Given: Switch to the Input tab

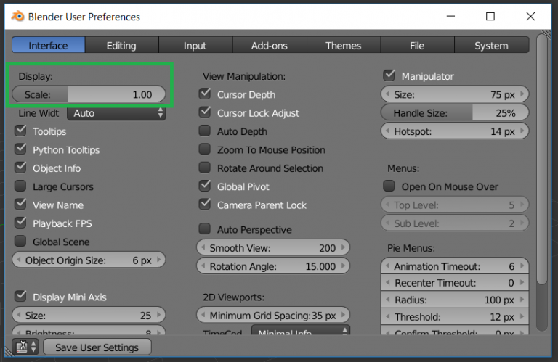Looking at the screenshot, I should (x=195, y=46).
